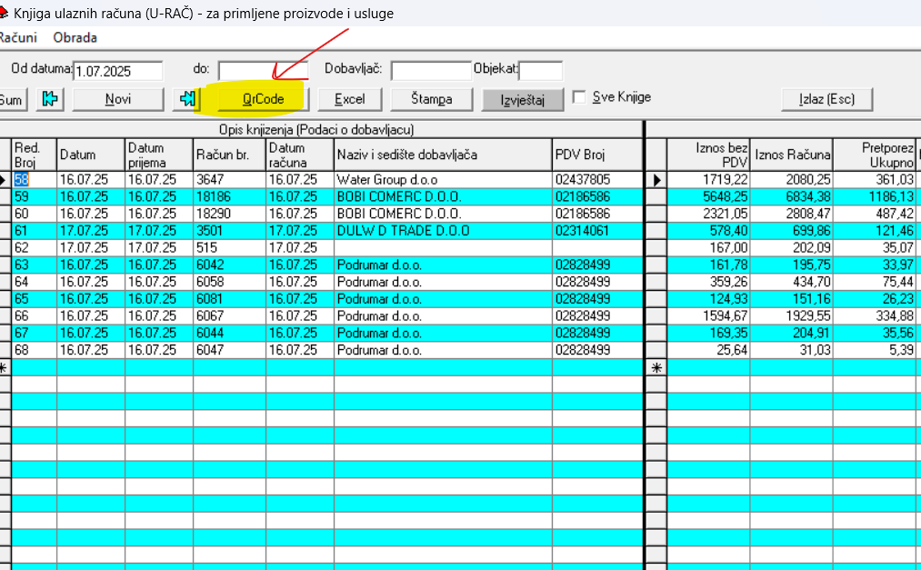Enable the Sve Knjige checkbox
921x570 pixels.
[x=579, y=97]
